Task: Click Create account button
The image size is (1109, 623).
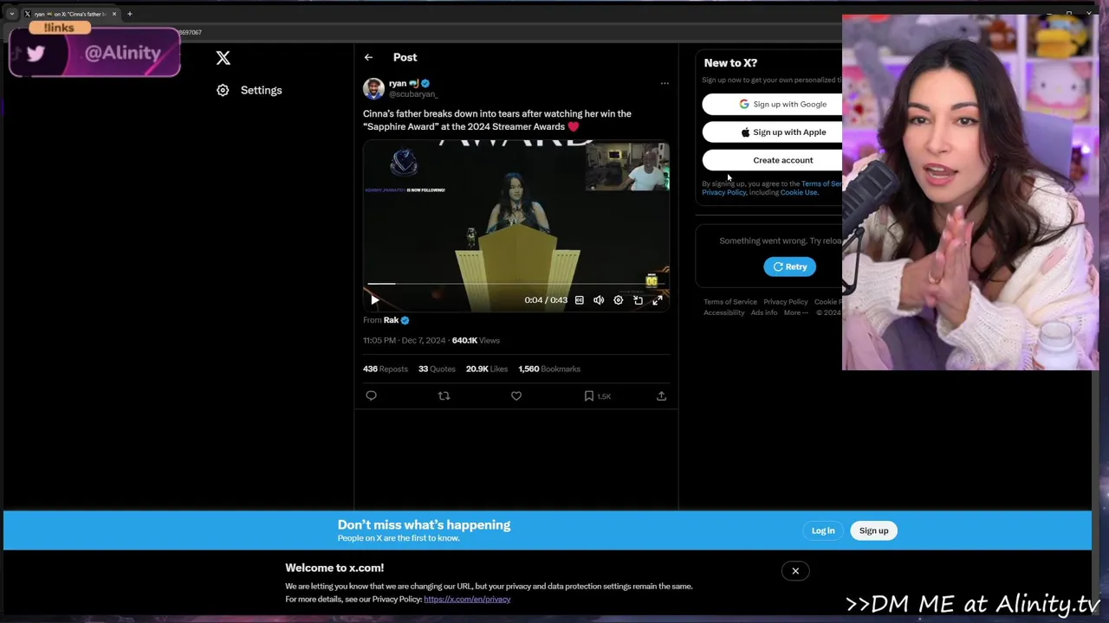Action: point(772,160)
